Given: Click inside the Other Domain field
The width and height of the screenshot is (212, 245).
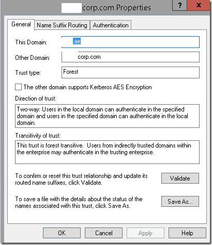Looking at the screenshot, I should (x=130, y=57).
